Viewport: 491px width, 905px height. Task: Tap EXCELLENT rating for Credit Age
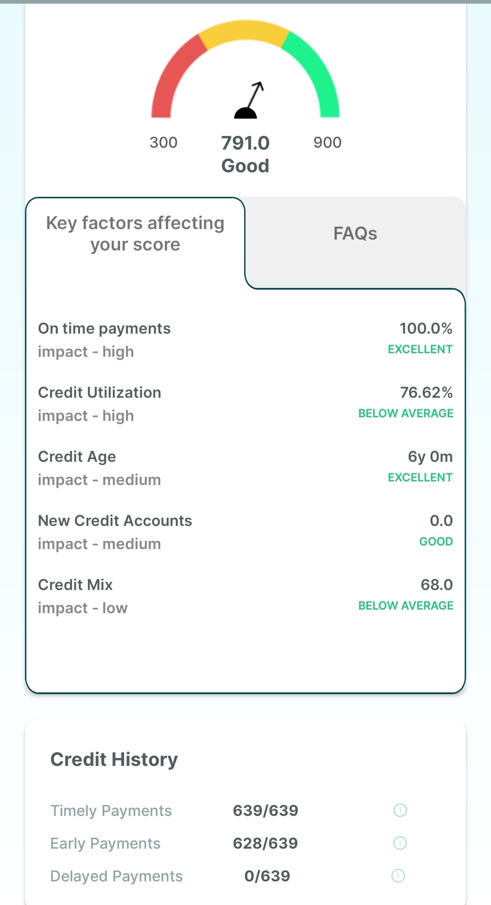(x=420, y=477)
